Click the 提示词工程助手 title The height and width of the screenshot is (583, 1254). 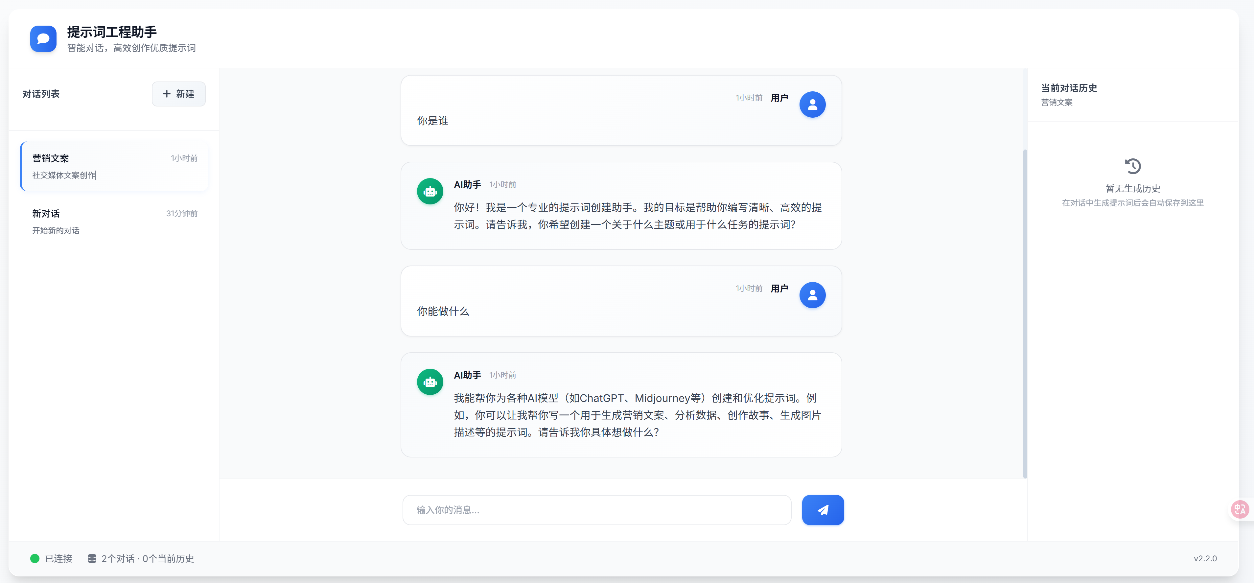(111, 32)
